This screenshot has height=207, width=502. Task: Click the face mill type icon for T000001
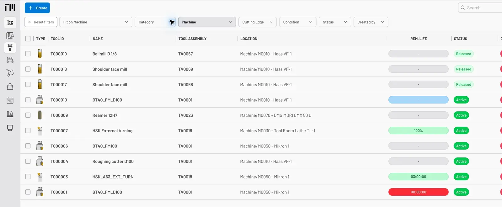click(40, 192)
